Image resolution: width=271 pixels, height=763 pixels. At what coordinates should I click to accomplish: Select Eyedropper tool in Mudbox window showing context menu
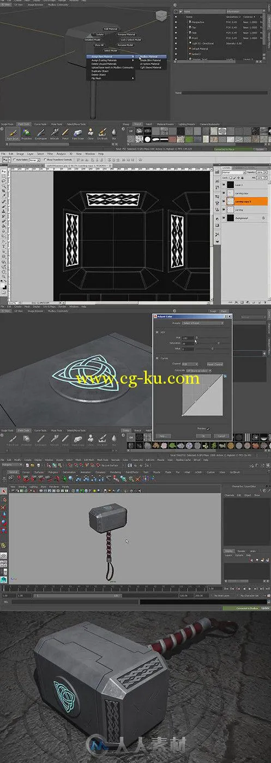(x=41, y=134)
